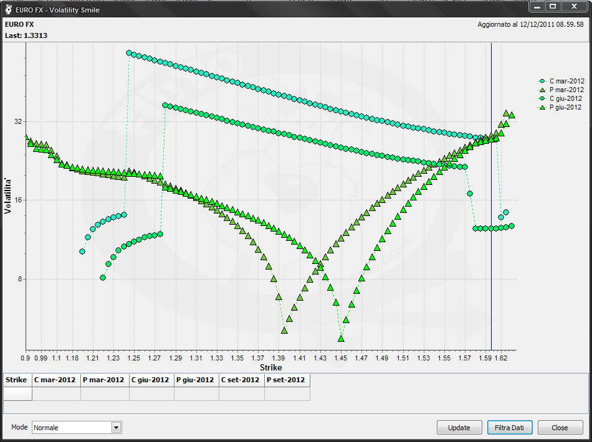Open the Mode dropdown arrow
This screenshot has height=442, width=592.
tap(117, 427)
